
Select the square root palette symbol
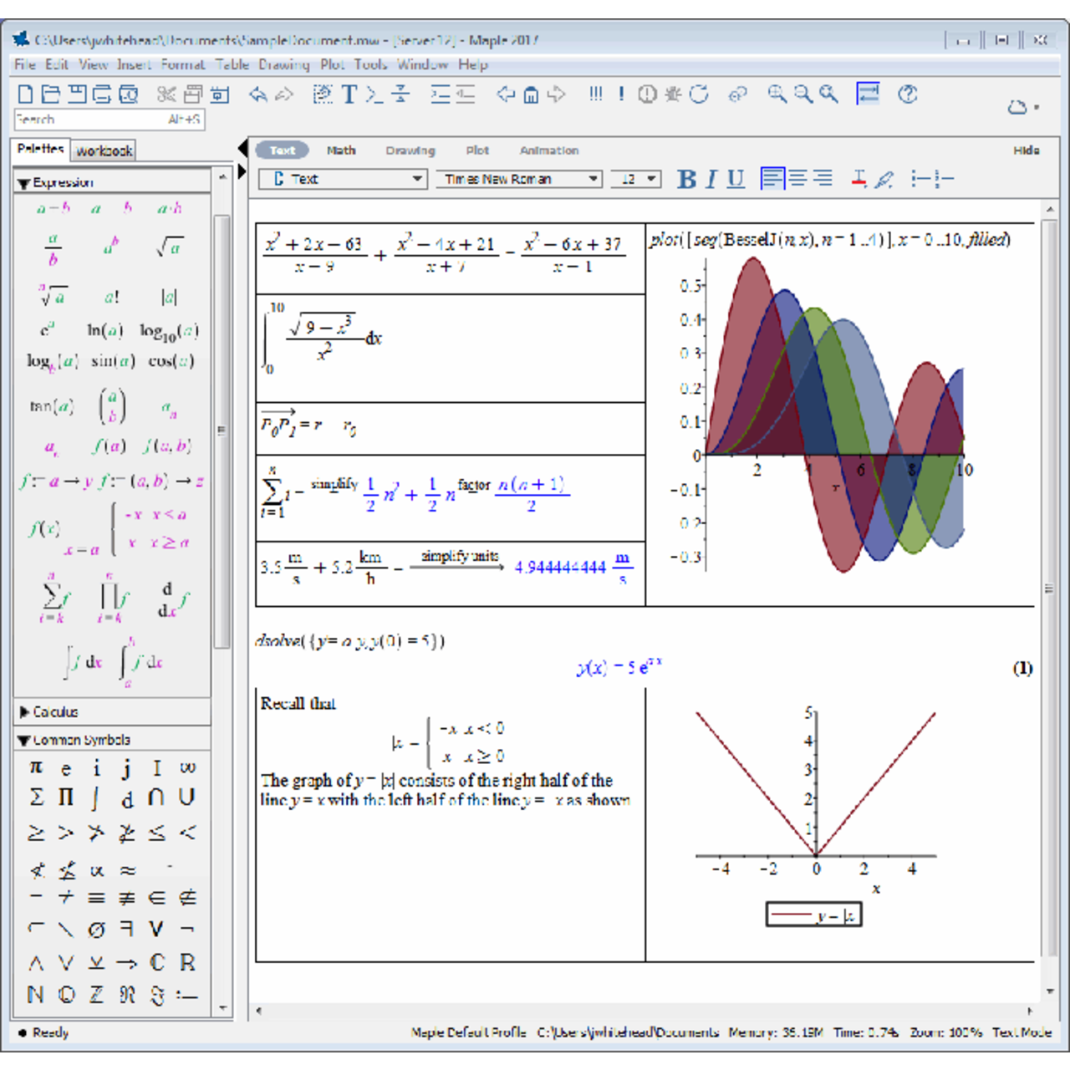(x=170, y=247)
